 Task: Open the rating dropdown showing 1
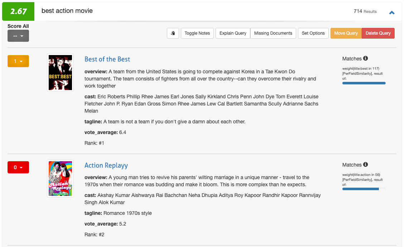pyautogui.click(x=18, y=61)
